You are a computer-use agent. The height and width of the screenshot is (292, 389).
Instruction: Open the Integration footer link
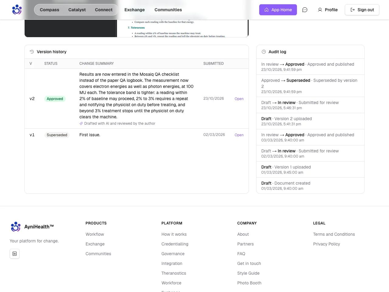tap(172, 263)
